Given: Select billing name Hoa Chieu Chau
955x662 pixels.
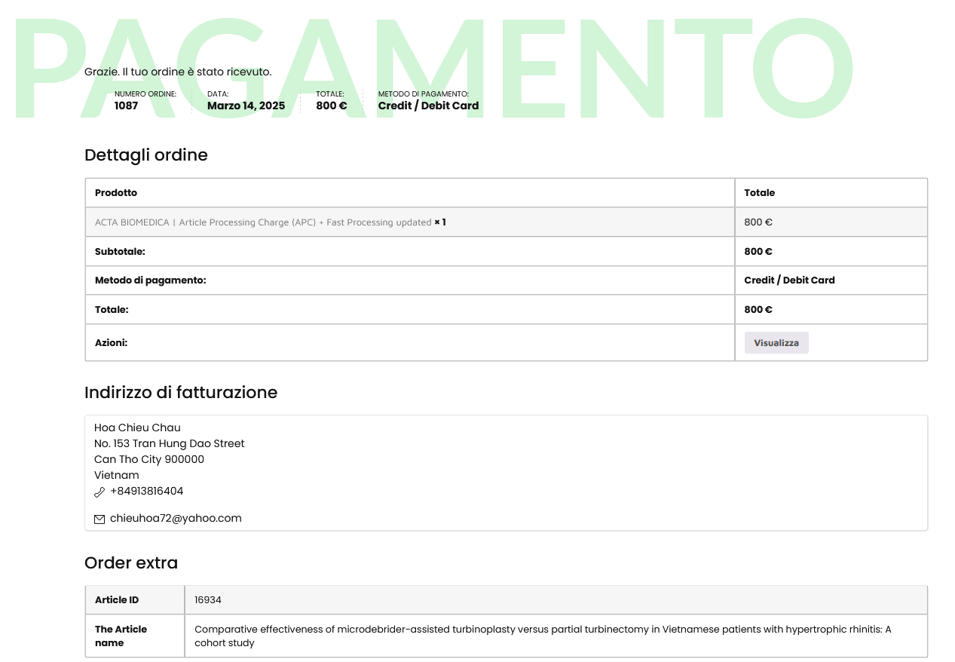Looking at the screenshot, I should click(x=137, y=428).
